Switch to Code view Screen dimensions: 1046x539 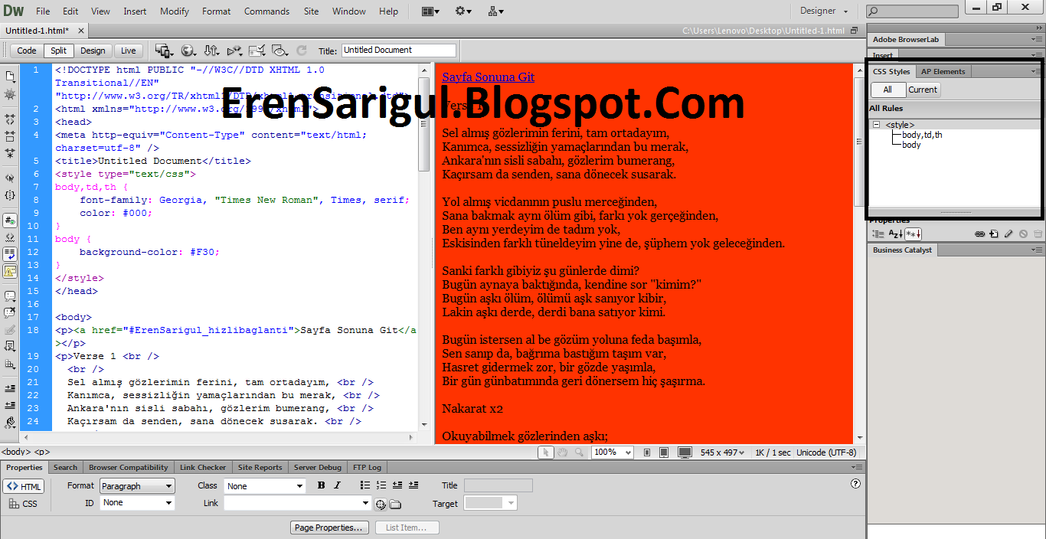[27, 51]
